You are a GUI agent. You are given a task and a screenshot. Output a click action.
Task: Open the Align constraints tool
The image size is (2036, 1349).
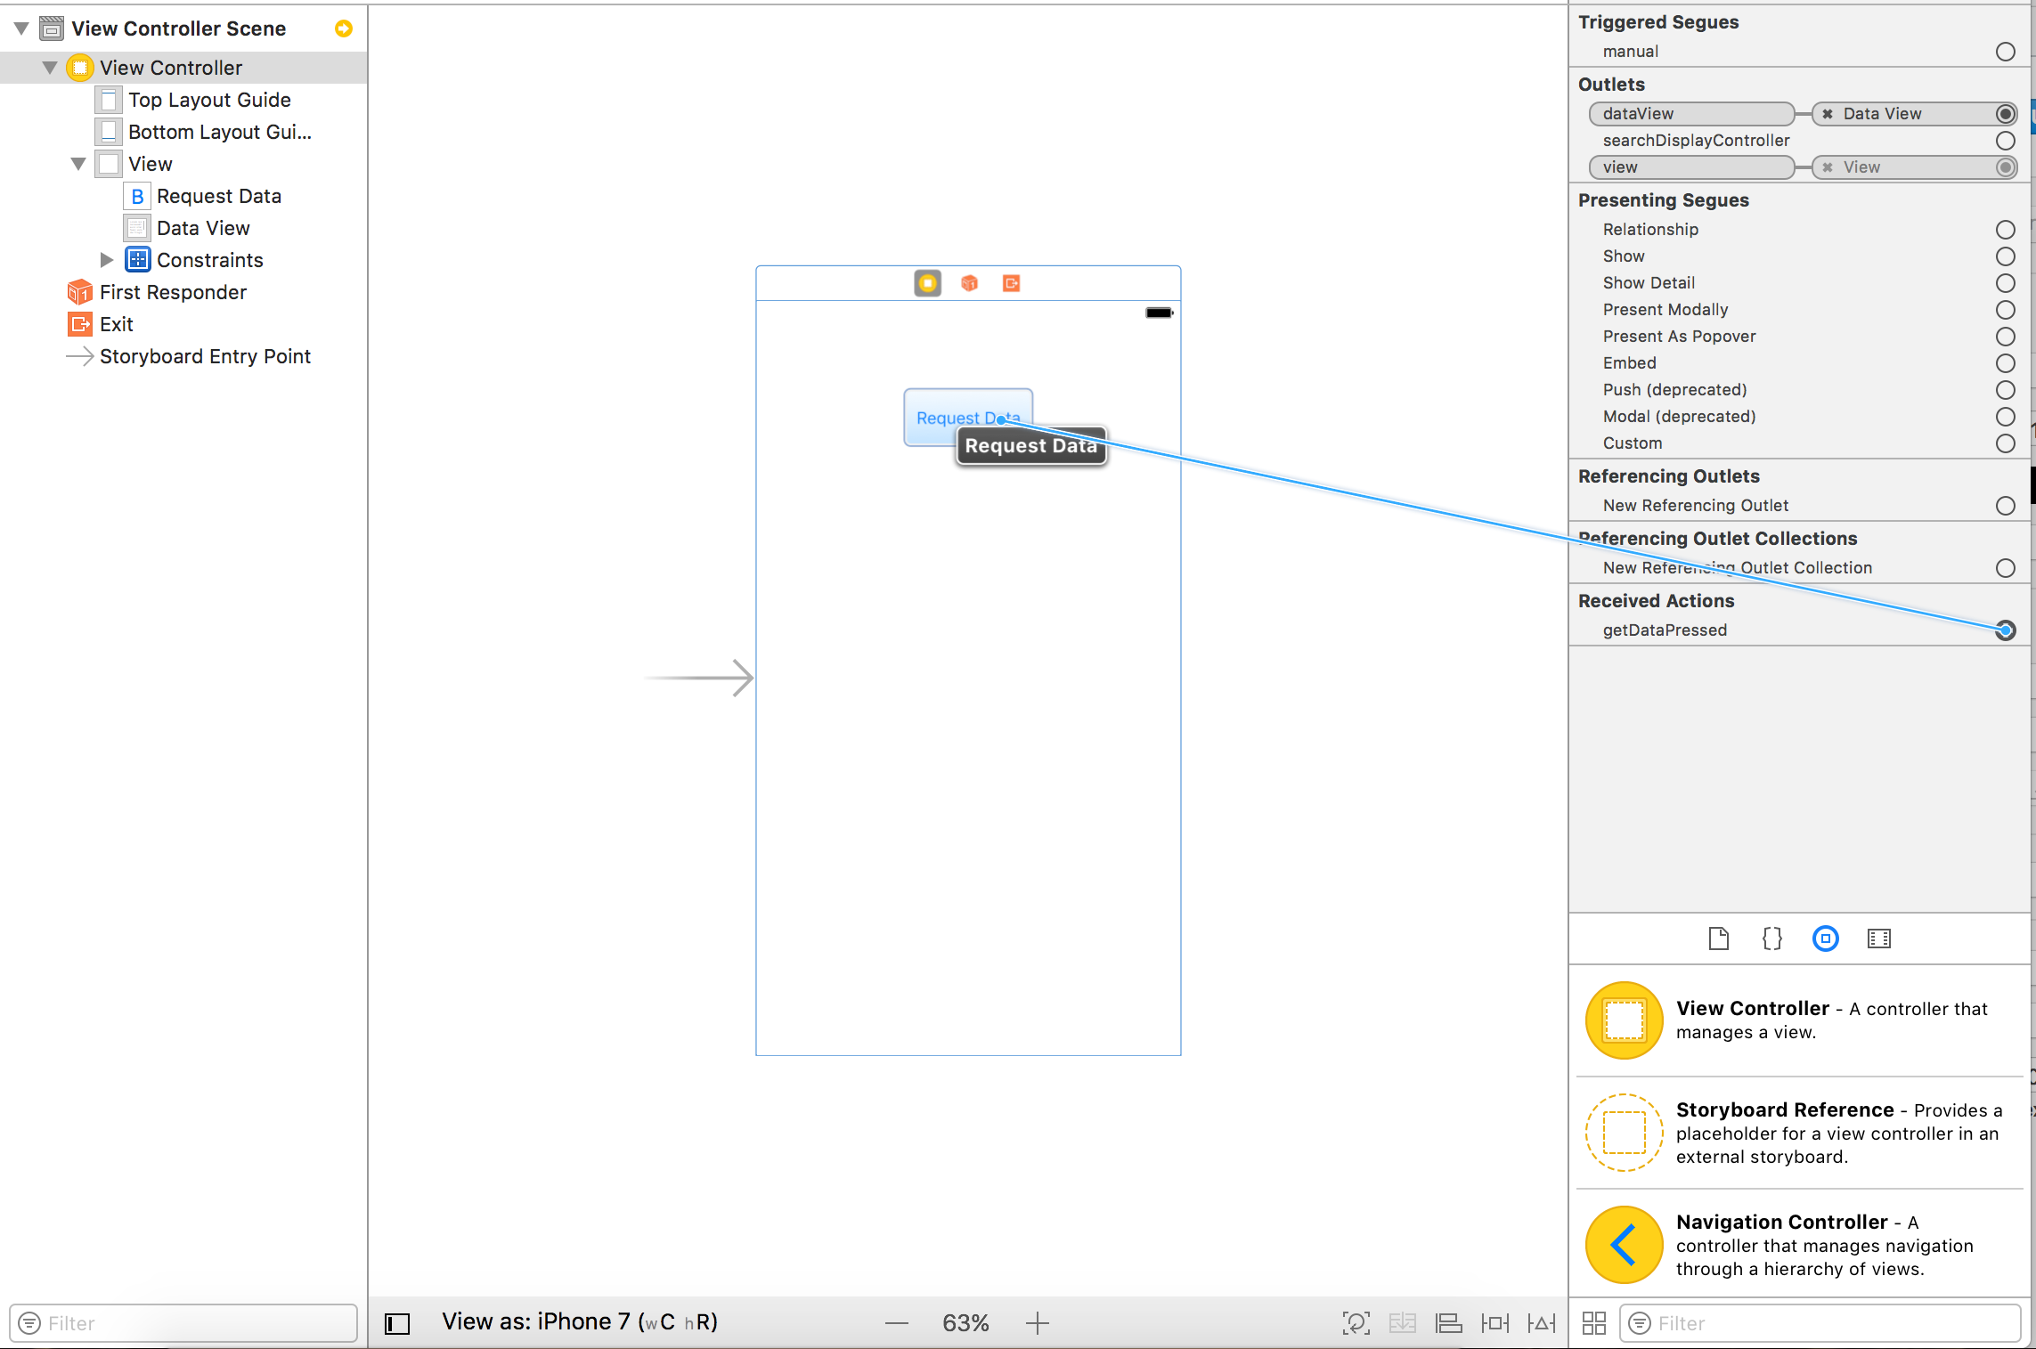1449,1323
